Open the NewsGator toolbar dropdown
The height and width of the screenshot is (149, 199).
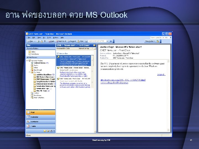click(150, 41)
